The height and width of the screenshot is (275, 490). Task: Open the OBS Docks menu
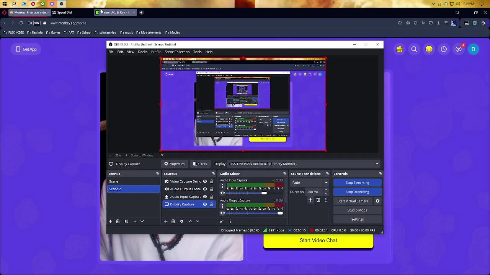(x=142, y=52)
